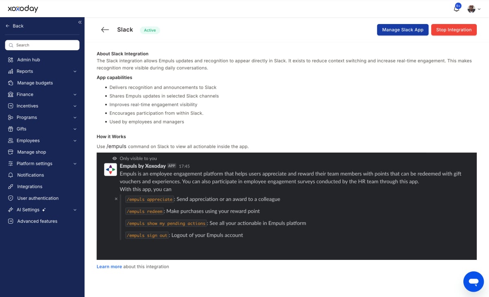Viewport: 489px width, 297px height.
Task: Click the /empuls sign out command chip
Action: click(x=146, y=235)
